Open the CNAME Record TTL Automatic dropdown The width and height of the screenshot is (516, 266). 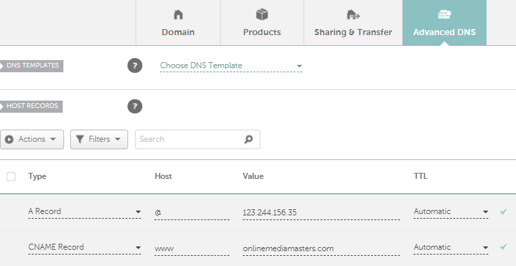point(451,248)
